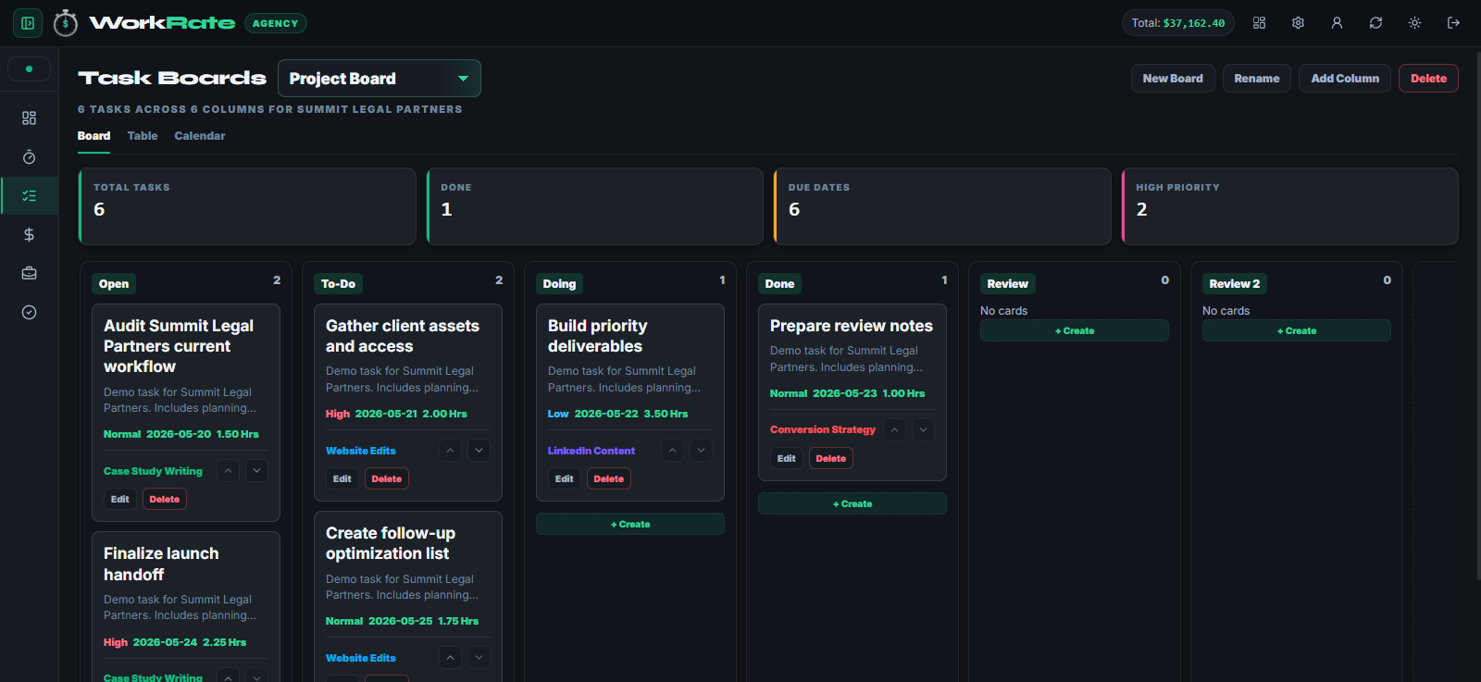Open Case Study Writing link on Audit card
1481x682 pixels.
tap(153, 471)
